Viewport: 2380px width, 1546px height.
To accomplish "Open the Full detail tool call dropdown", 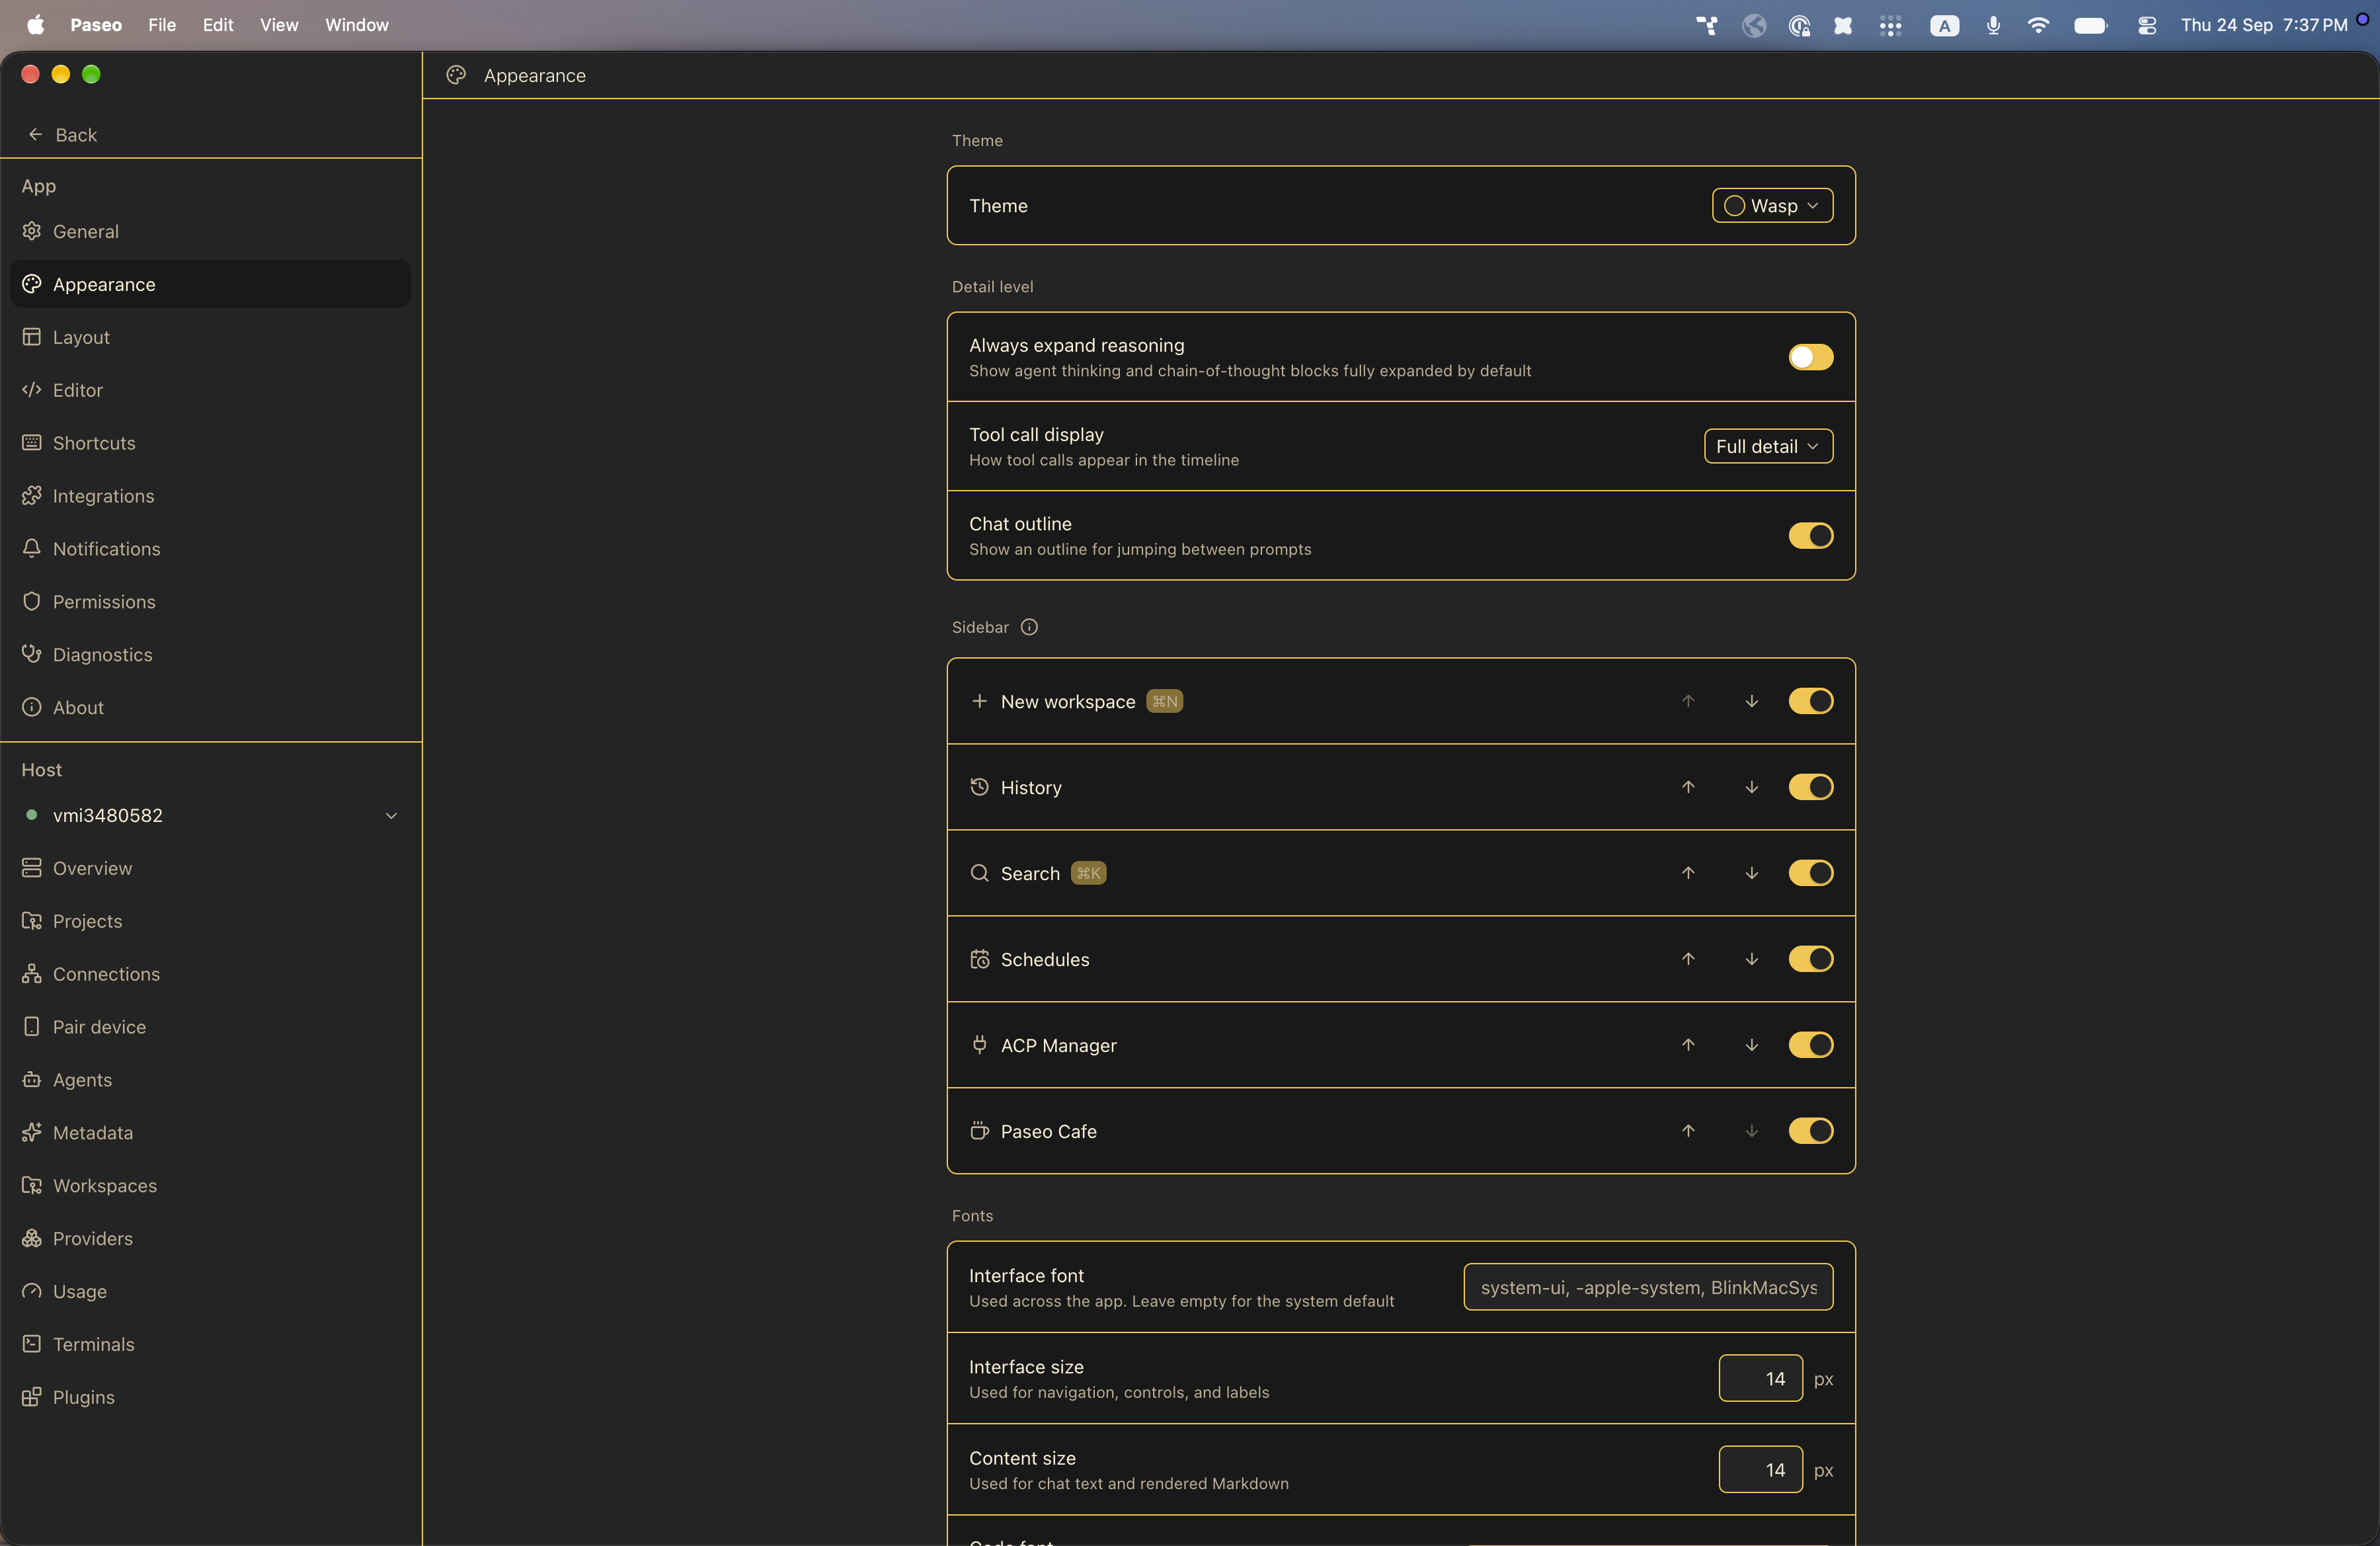I will click(x=1768, y=446).
